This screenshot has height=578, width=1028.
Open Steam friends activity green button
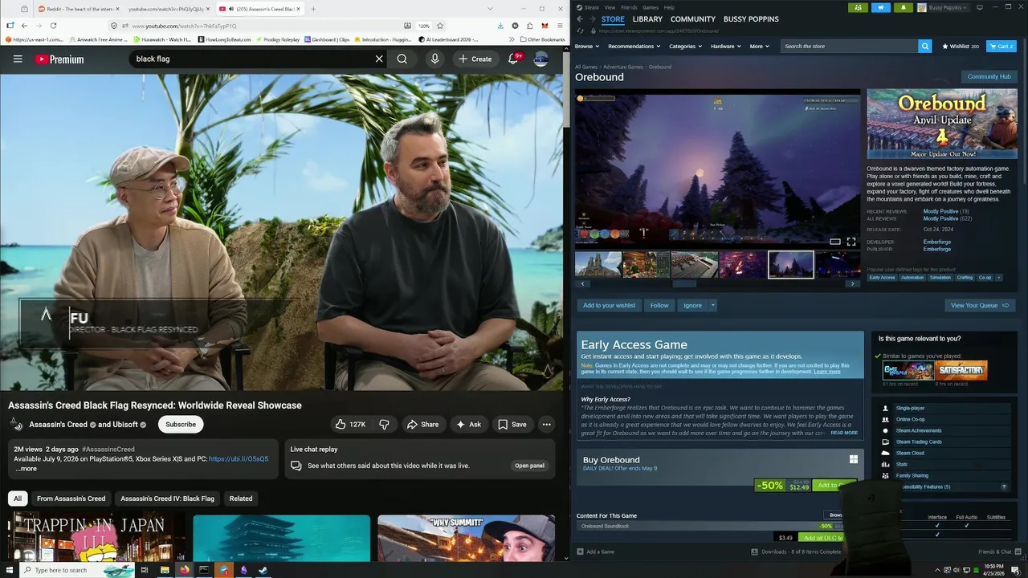(x=858, y=7)
